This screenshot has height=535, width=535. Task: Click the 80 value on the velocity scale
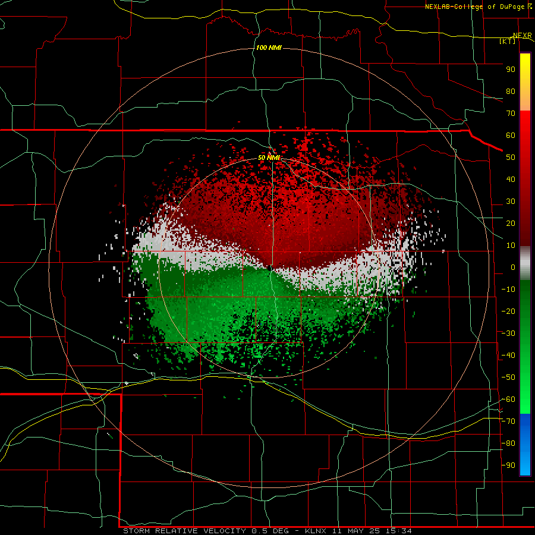click(x=511, y=92)
